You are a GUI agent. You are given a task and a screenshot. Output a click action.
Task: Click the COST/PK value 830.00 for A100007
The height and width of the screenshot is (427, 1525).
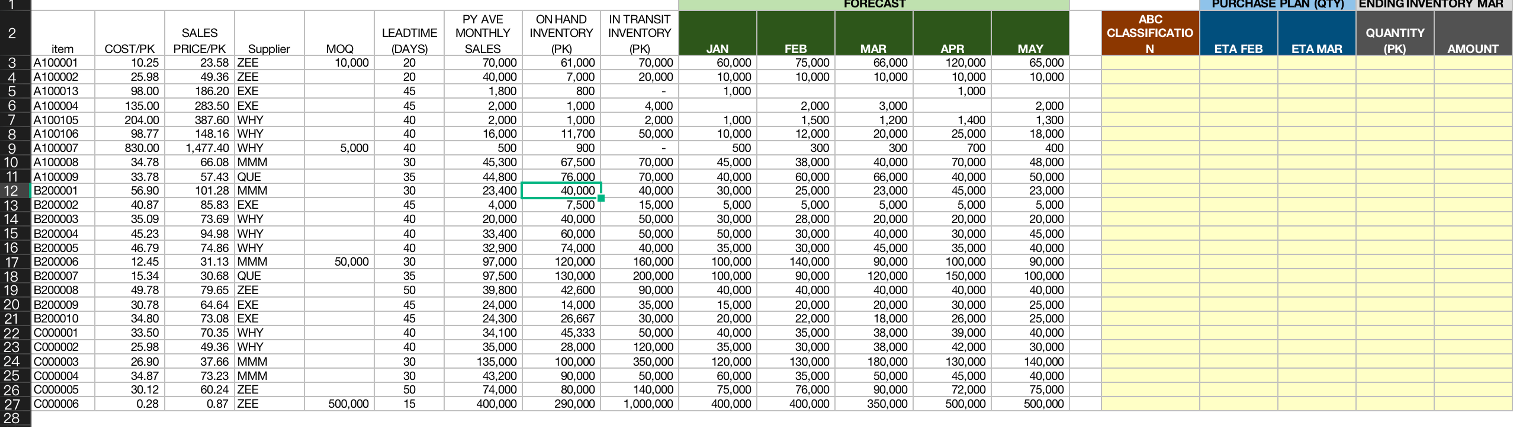(139, 147)
